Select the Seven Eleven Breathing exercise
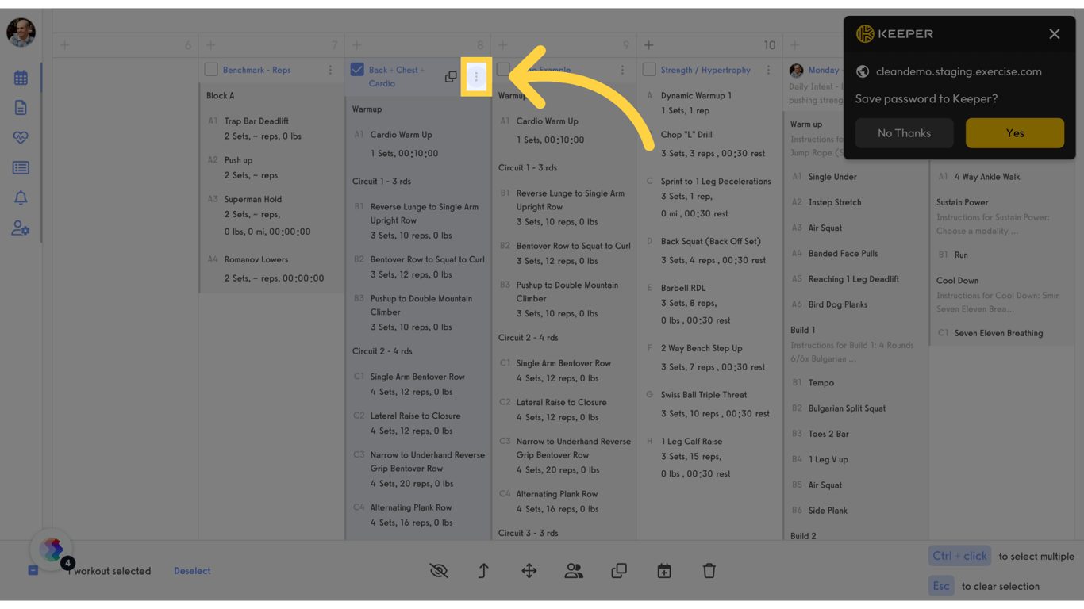Image resolution: width=1084 pixels, height=609 pixels. click(998, 333)
